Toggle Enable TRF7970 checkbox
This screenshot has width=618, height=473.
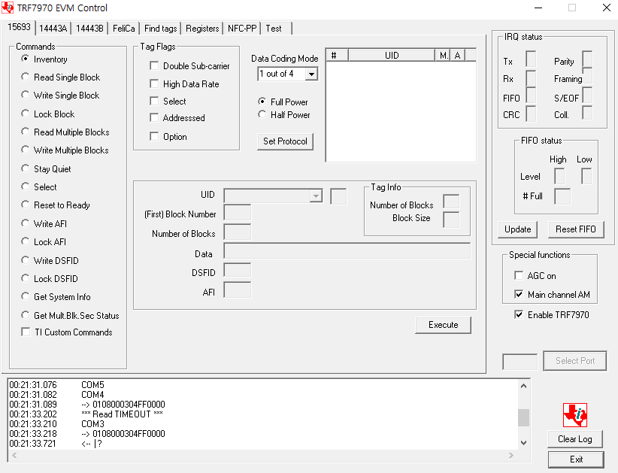tap(519, 314)
